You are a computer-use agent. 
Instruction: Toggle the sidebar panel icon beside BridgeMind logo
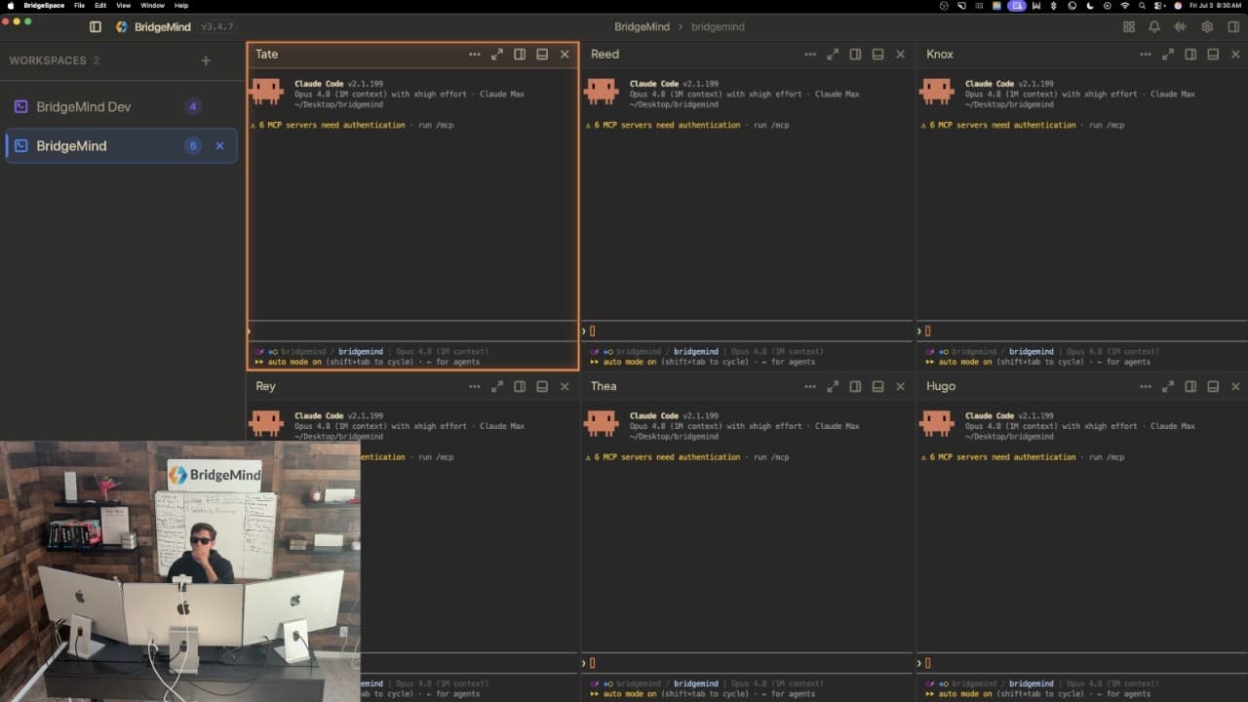pyautogui.click(x=95, y=27)
